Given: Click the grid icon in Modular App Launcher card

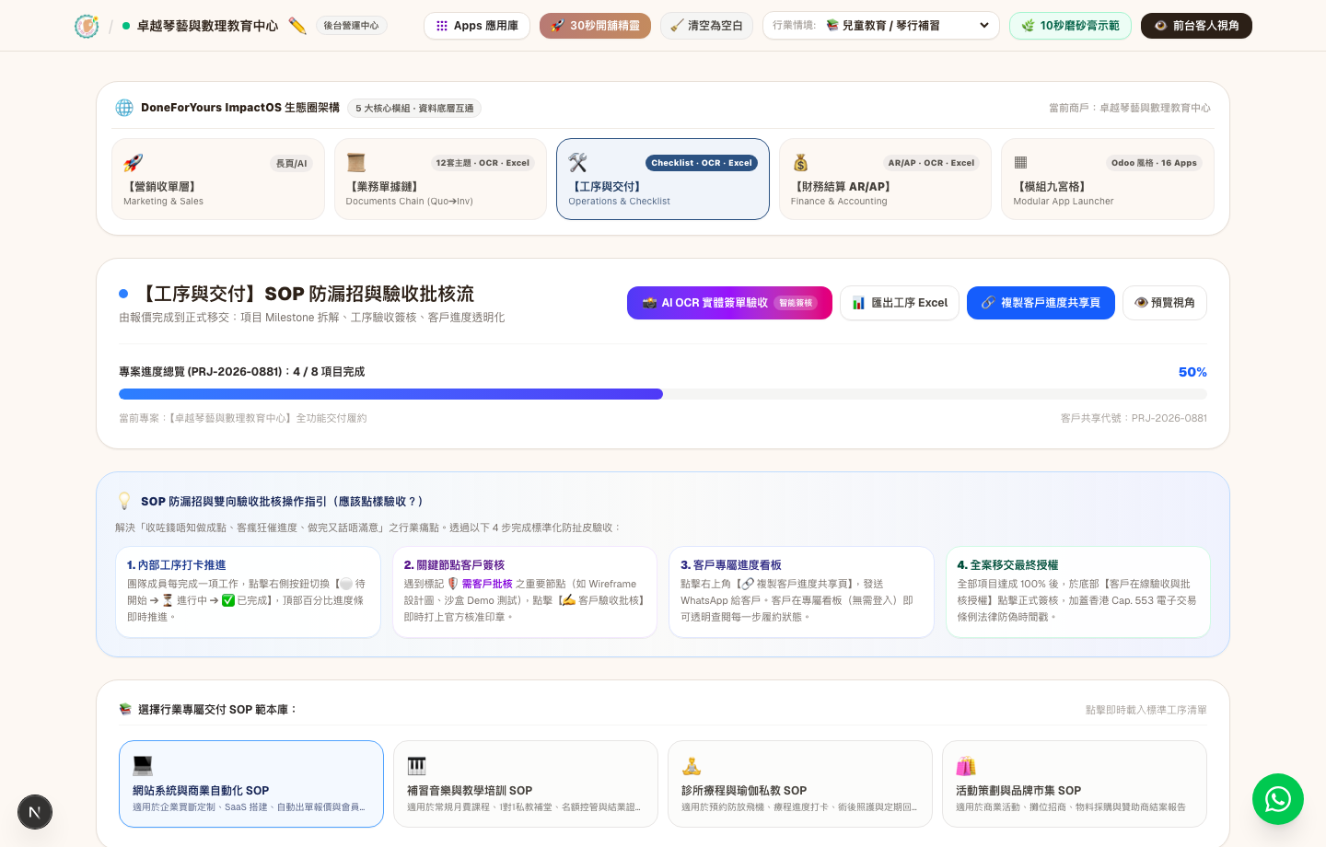Looking at the screenshot, I should coord(1020,163).
